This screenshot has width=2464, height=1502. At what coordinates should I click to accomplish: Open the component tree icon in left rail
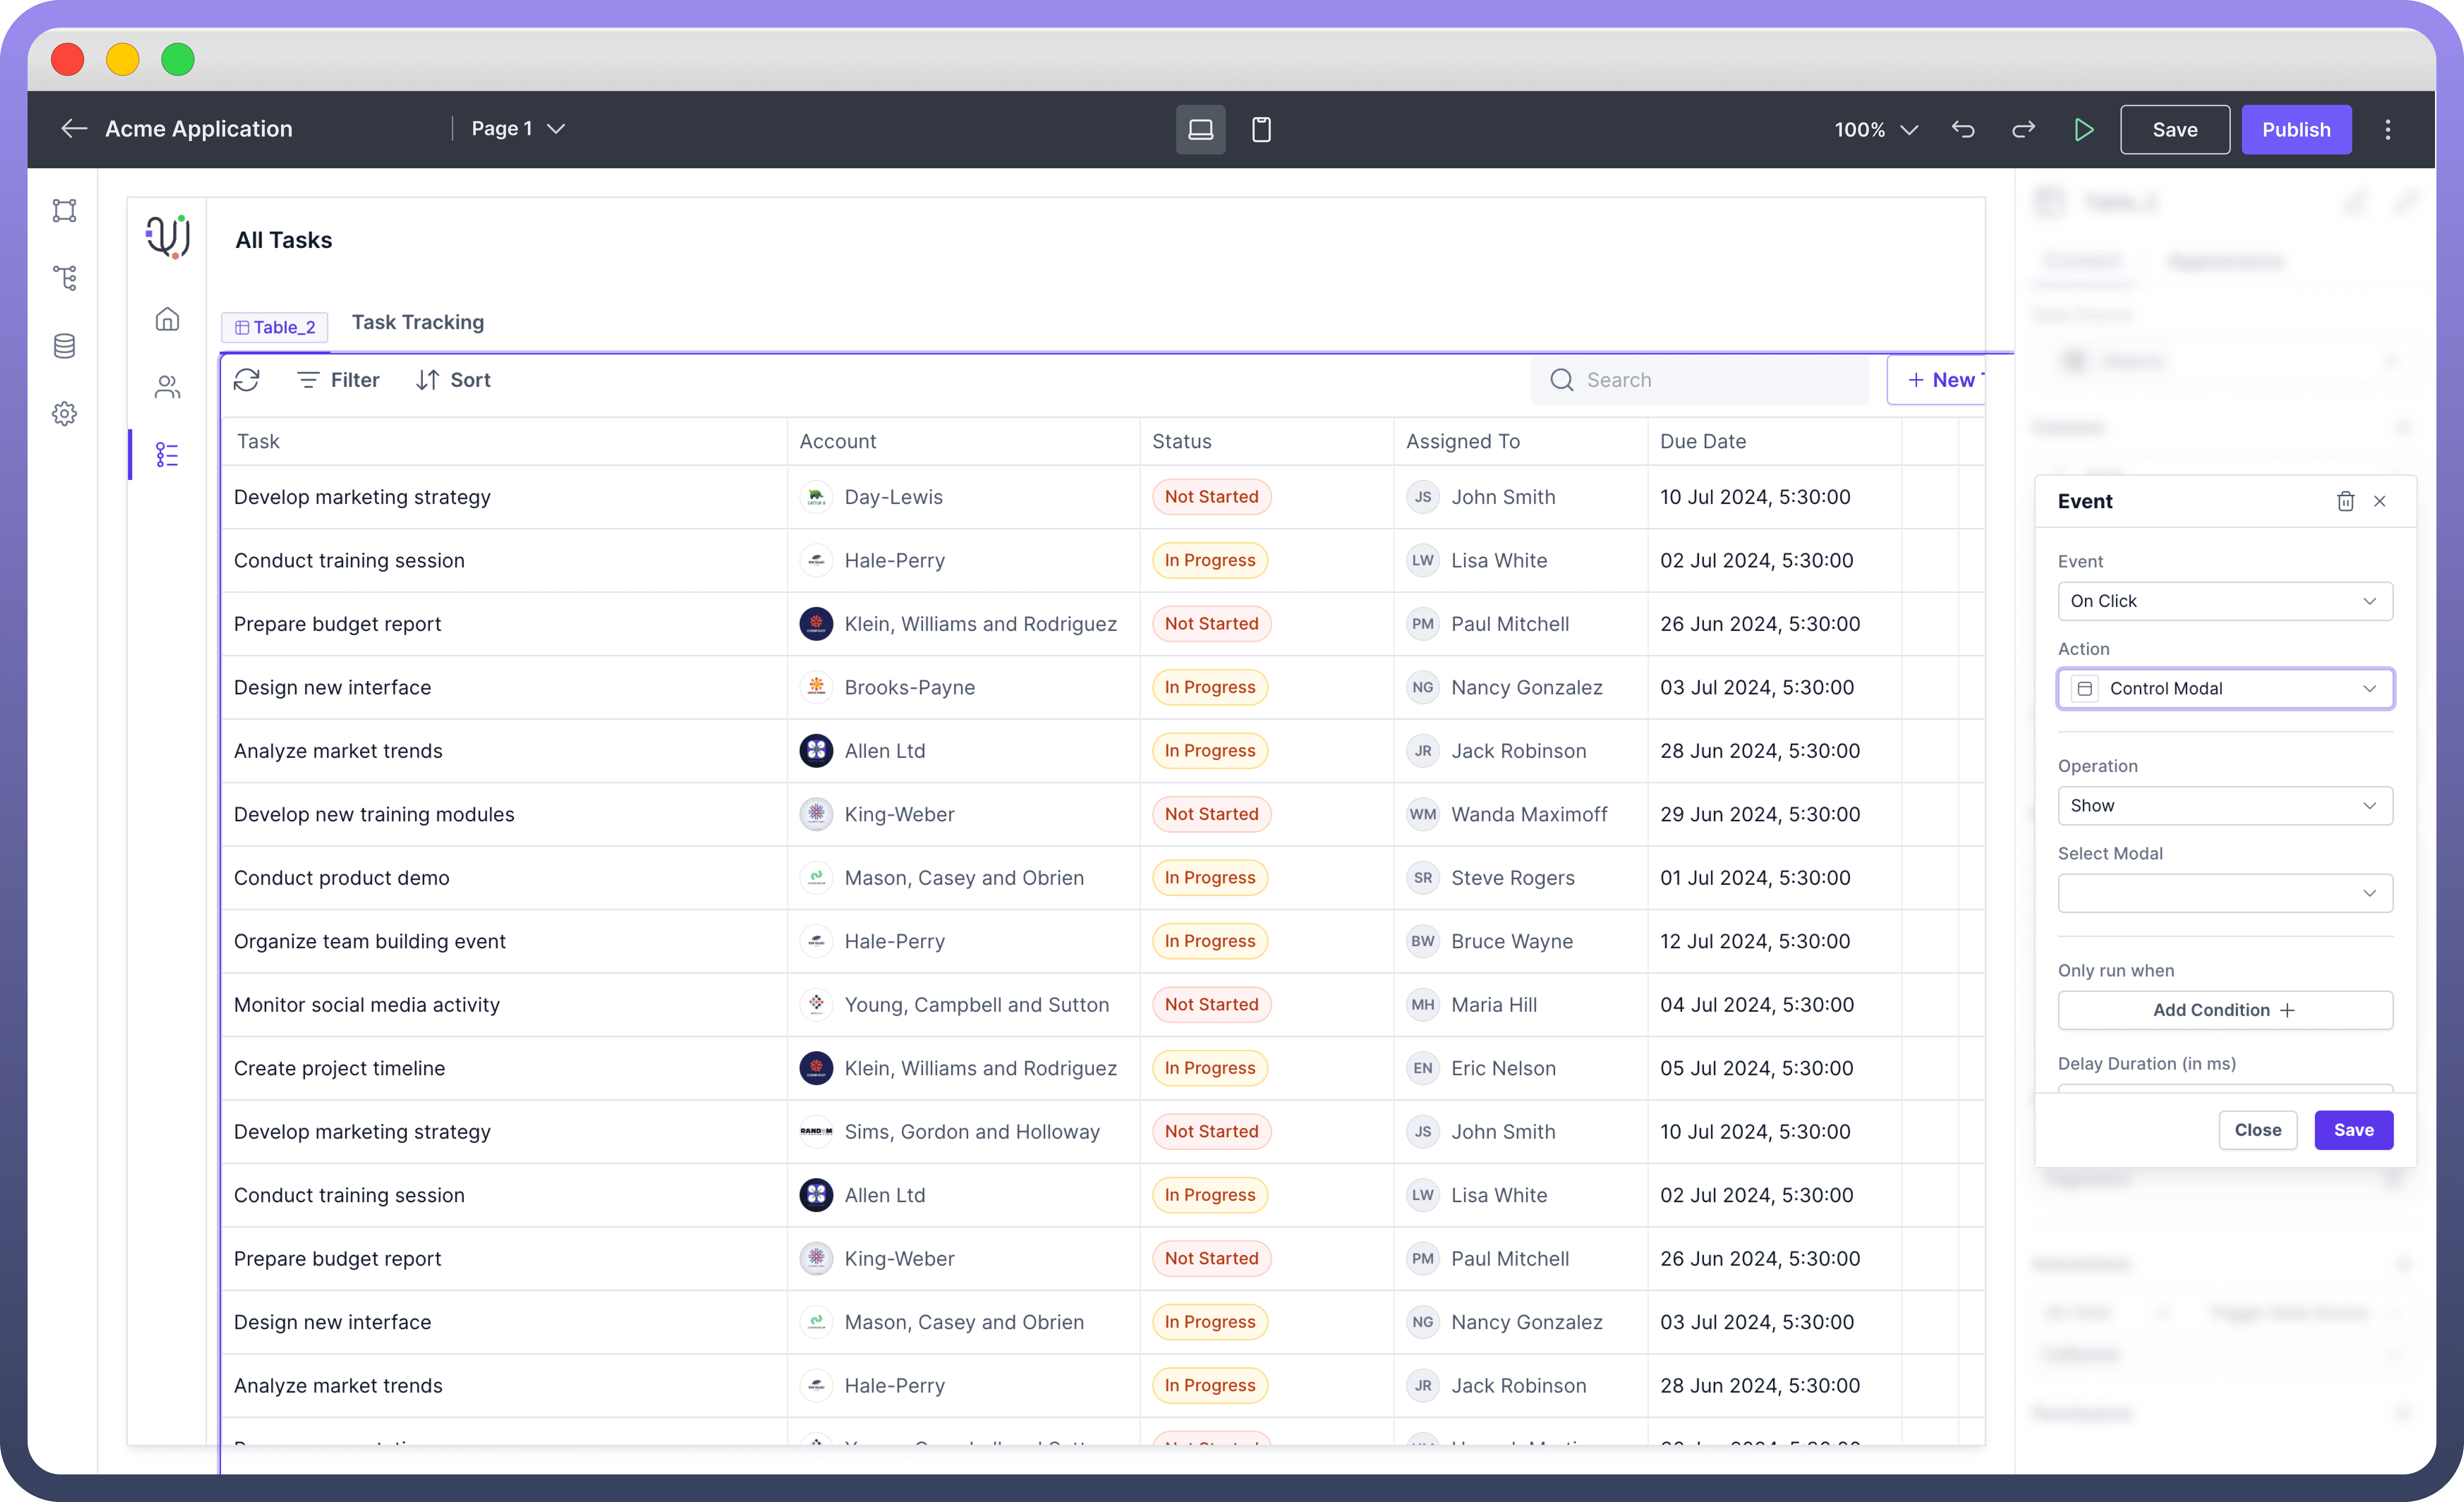pyautogui.click(x=65, y=278)
